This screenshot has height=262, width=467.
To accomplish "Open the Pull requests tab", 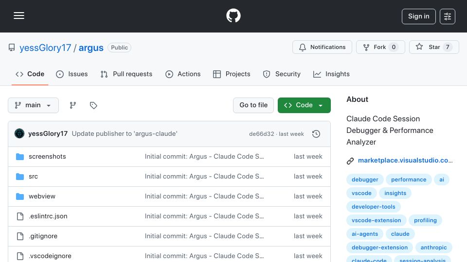I will pyautogui.click(x=126, y=74).
